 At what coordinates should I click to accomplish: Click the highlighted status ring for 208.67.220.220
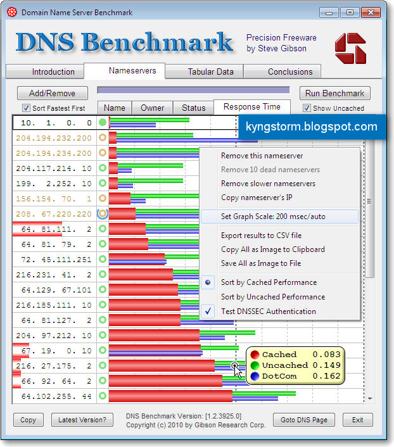tap(103, 213)
